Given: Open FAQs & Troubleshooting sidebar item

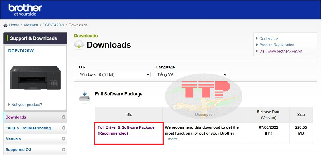Looking at the screenshot, I should [28, 128].
